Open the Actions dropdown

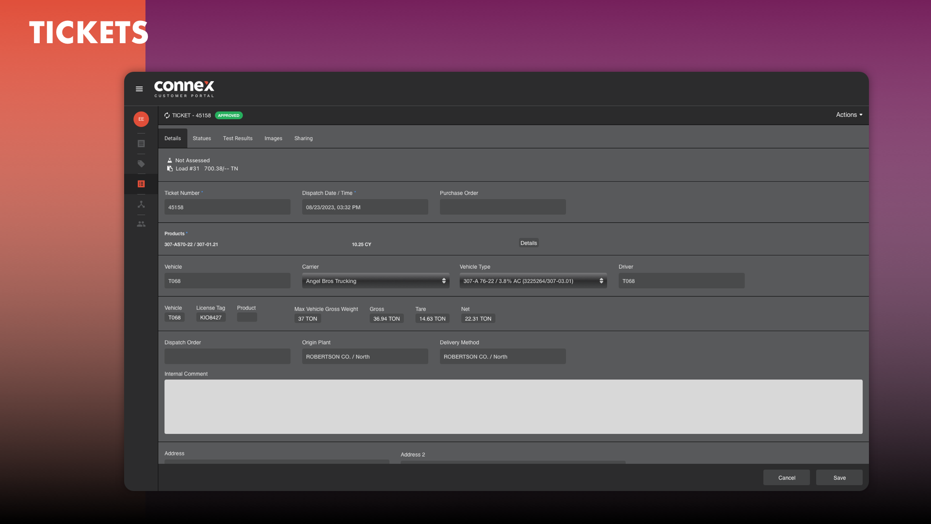click(x=849, y=115)
